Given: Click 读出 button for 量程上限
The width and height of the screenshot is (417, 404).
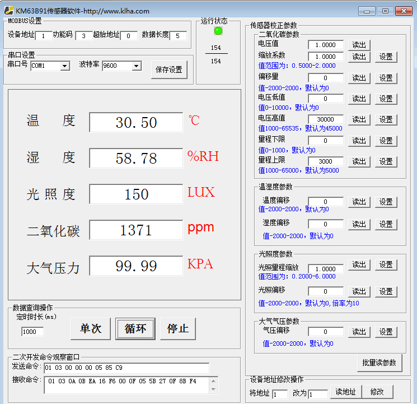Looking at the screenshot, I should 359,161.
